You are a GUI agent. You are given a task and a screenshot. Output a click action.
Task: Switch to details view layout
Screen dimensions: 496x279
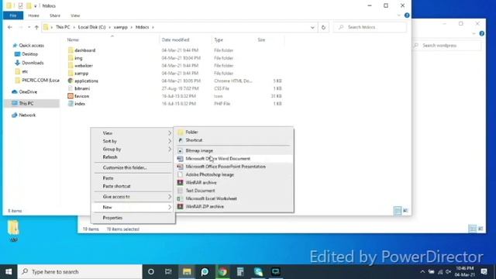pos(398,211)
